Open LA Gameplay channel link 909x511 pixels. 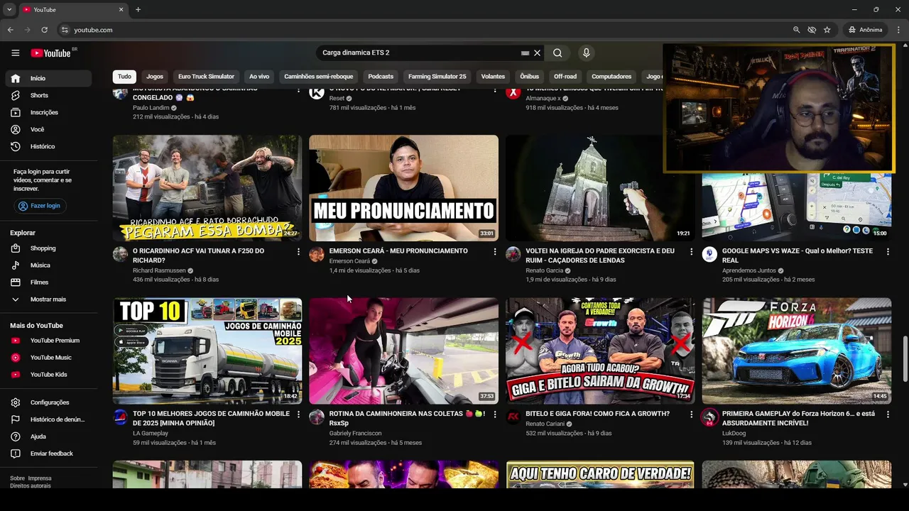click(x=151, y=433)
